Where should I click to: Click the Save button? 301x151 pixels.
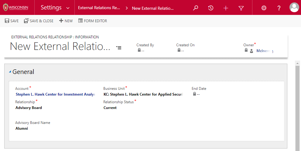coord(12,21)
